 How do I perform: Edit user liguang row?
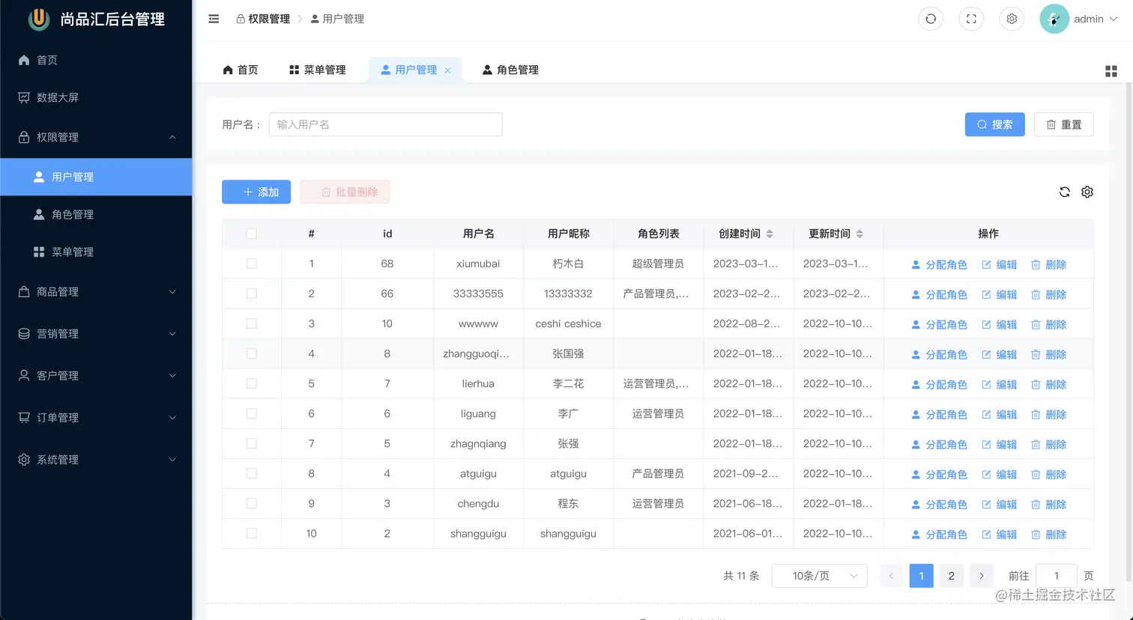(x=1000, y=414)
